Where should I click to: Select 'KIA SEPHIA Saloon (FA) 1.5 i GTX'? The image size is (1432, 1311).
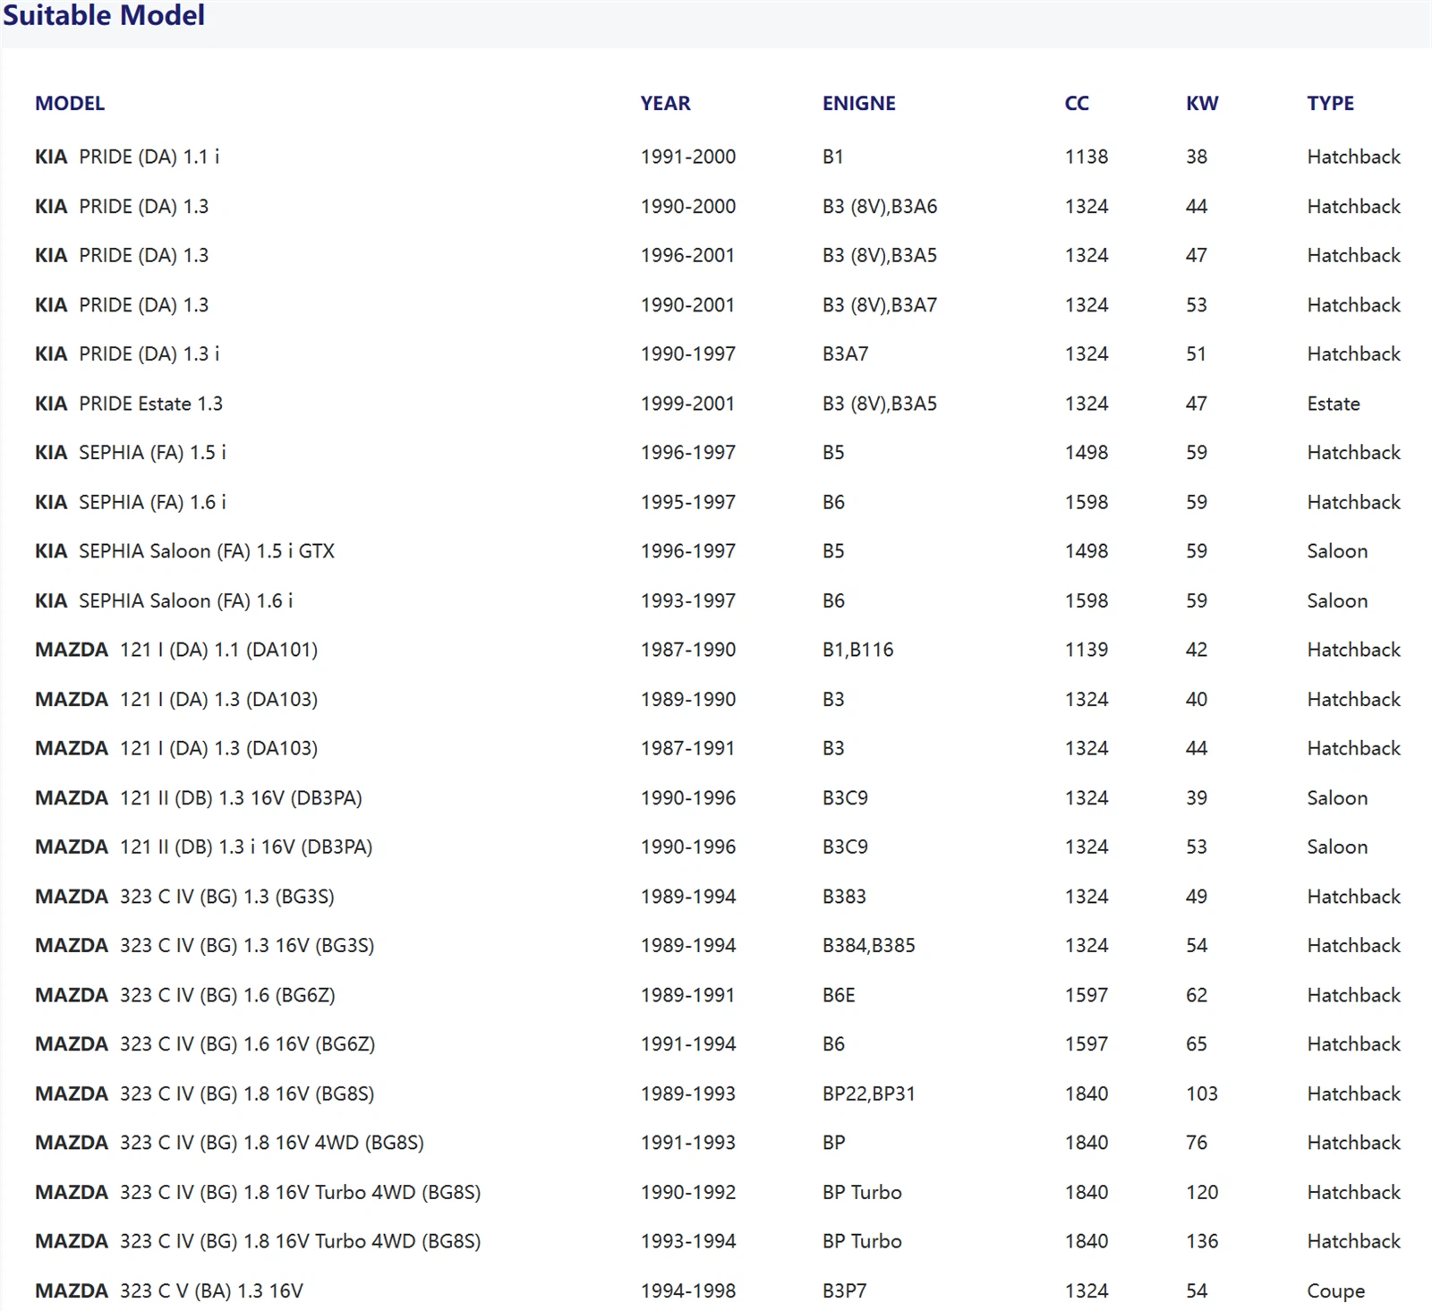tap(184, 550)
